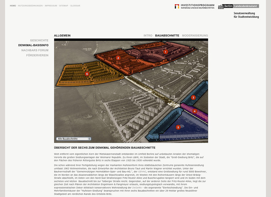Open GESCHICHTE in the side menu
The width and height of the screenshot is (271, 197).
coord(39,40)
